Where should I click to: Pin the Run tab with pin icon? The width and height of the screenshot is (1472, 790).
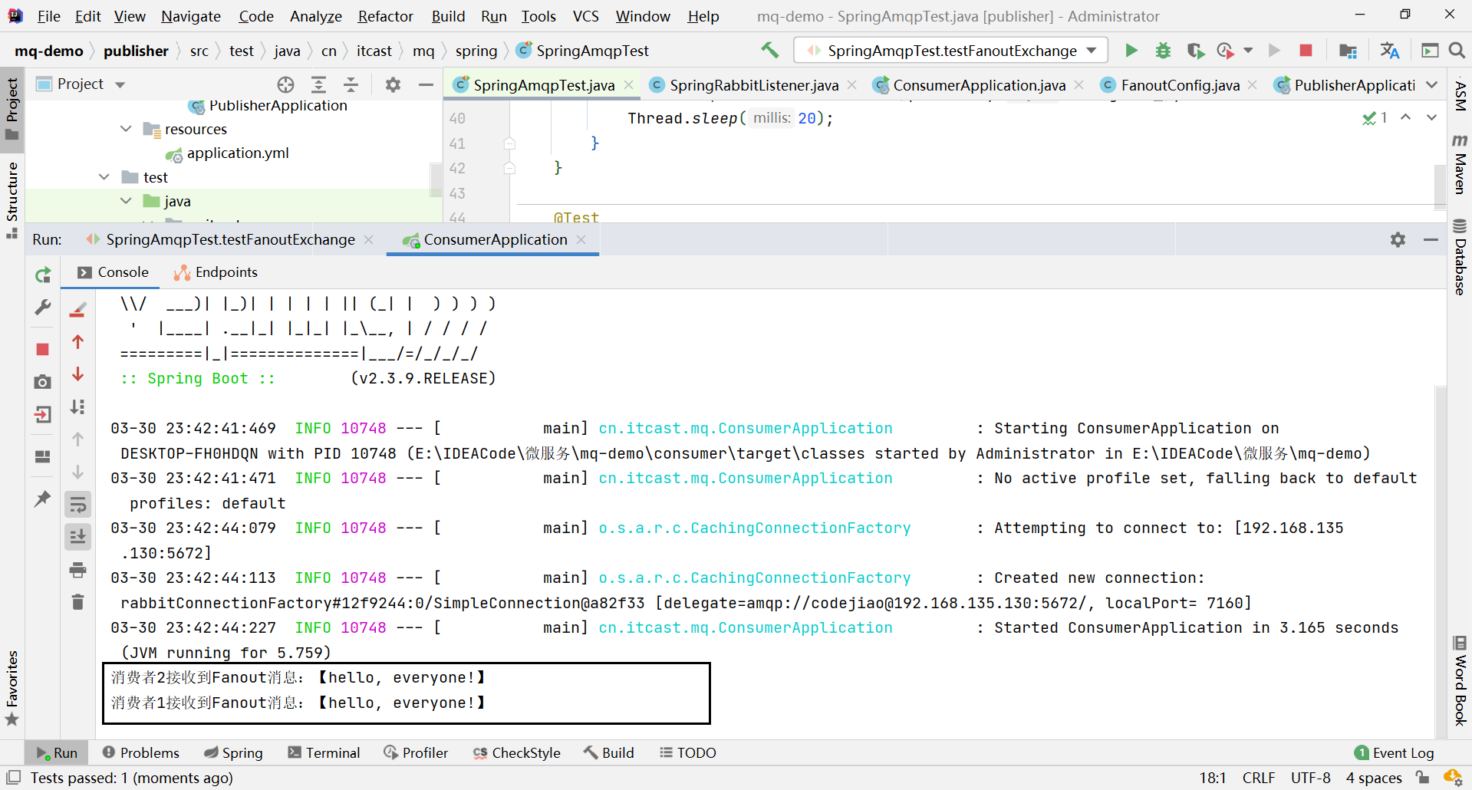[43, 499]
